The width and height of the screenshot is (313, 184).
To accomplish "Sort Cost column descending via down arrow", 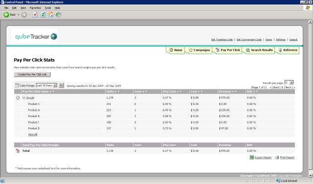I will (x=201, y=91).
